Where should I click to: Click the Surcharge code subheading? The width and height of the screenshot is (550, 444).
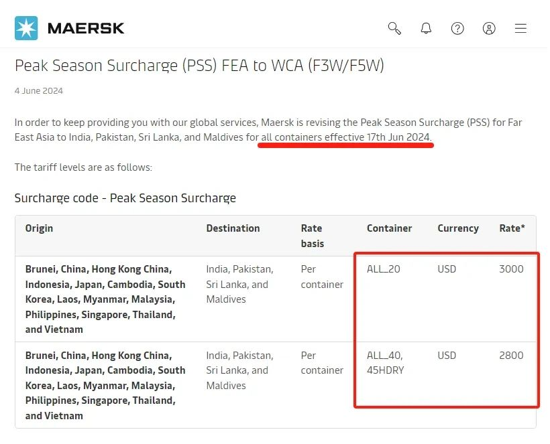pos(125,198)
